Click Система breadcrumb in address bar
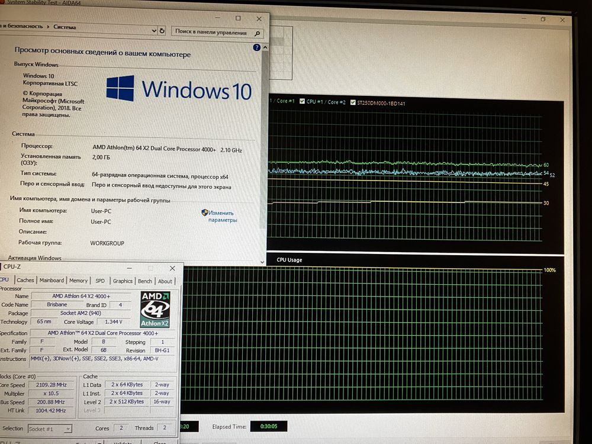This screenshot has width=592, height=444. point(65,27)
